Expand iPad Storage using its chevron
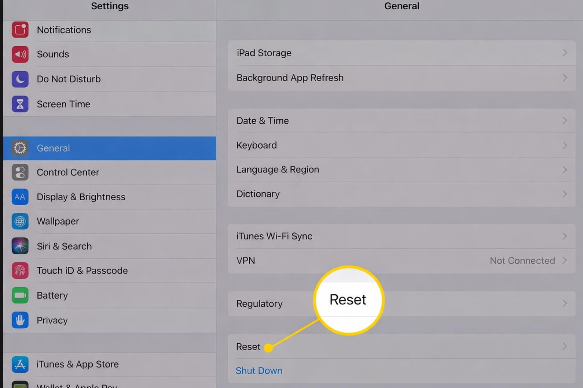 565,53
